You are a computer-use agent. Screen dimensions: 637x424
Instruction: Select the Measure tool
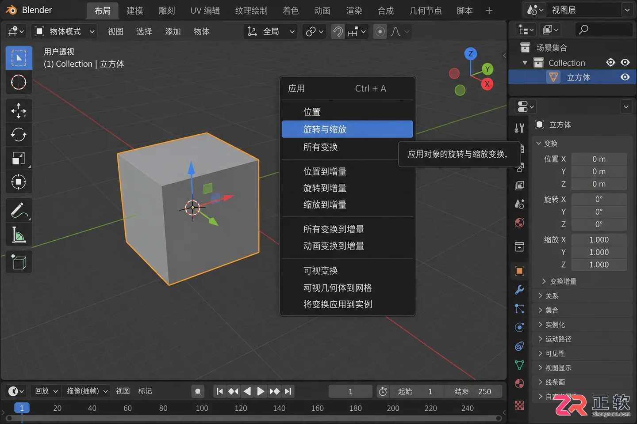coord(19,235)
